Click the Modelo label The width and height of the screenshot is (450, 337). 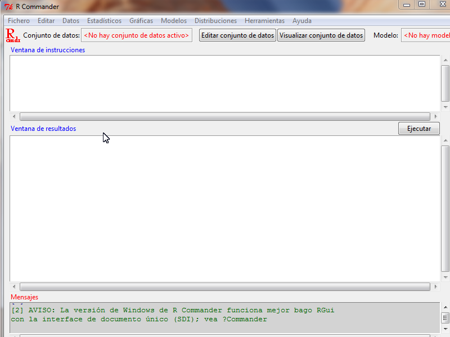coord(386,35)
